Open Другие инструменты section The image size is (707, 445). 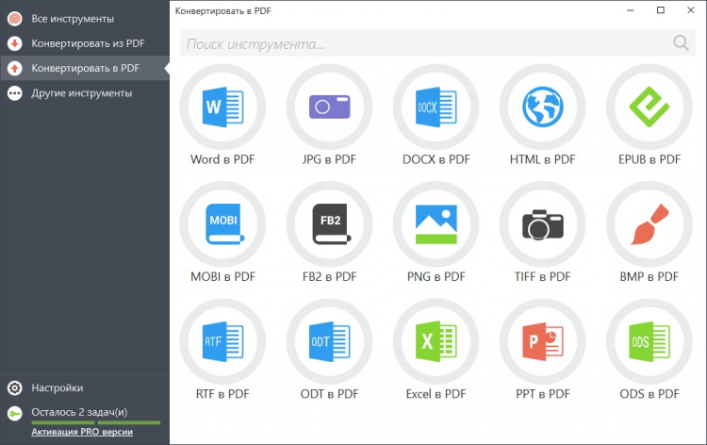coord(85,93)
